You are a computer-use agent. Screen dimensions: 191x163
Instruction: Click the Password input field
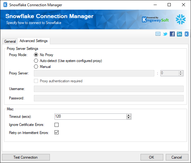point(109,98)
